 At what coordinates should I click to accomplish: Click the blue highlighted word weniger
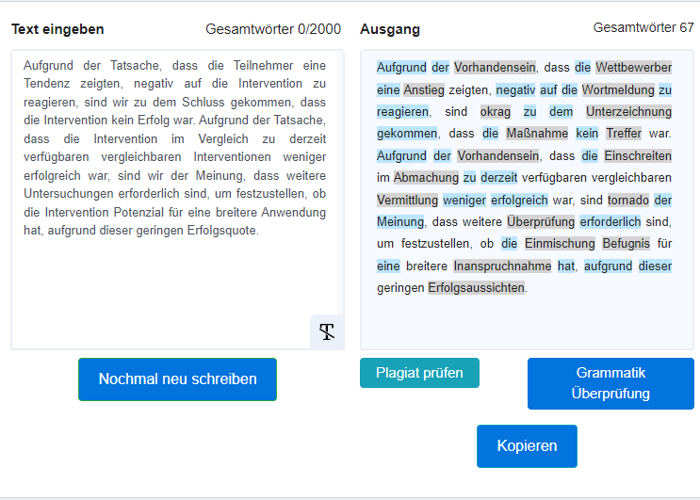pyautogui.click(x=464, y=201)
